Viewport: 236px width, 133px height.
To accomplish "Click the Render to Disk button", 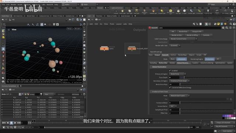I will [x=176, y=35].
